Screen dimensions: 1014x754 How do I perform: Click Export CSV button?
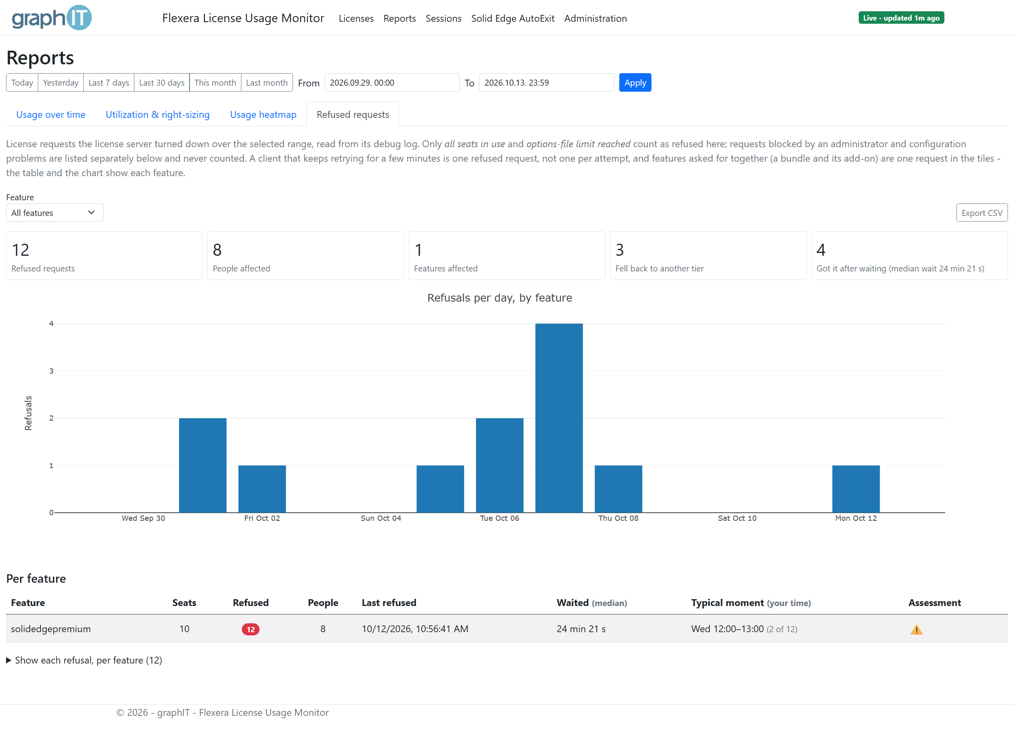pyautogui.click(x=981, y=213)
